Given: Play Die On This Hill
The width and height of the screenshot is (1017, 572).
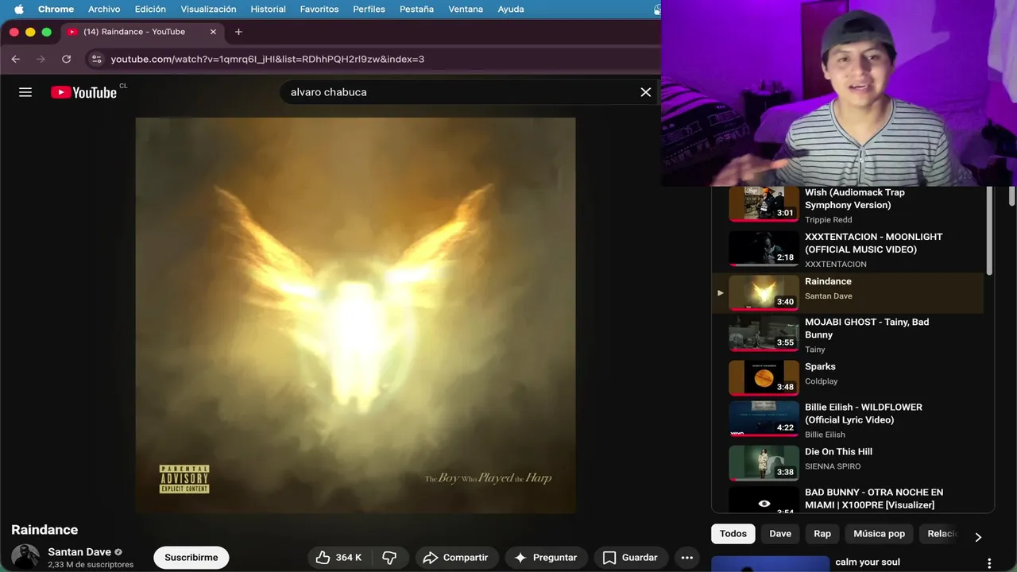Looking at the screenshot, I should 838,452.
